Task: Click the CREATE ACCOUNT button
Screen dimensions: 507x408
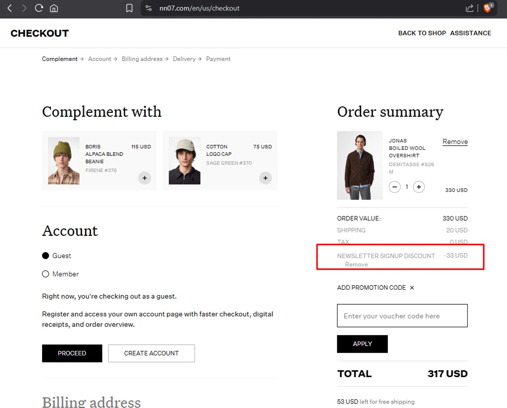Action: [151, 353]
